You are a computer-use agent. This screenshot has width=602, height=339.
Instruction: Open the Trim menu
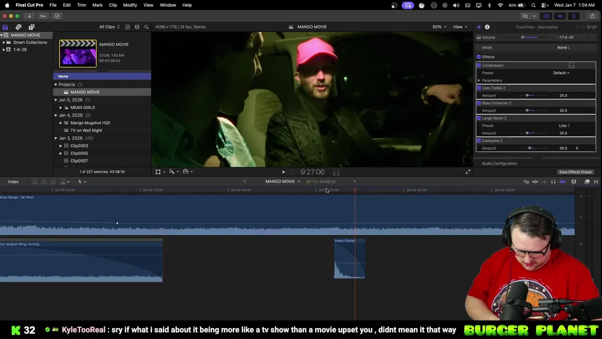coord(81,5)
